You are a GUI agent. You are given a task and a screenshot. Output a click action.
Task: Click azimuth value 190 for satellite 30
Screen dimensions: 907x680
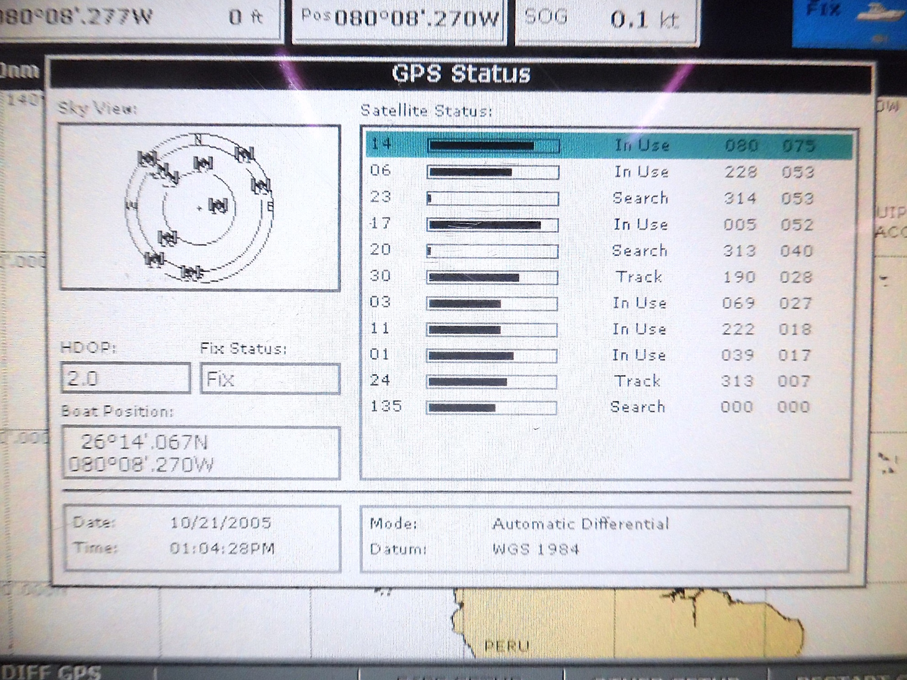coord(739,277)
